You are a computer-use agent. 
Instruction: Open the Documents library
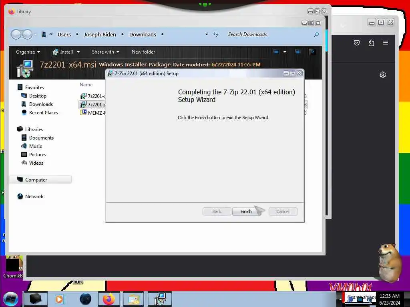(41, 138)
